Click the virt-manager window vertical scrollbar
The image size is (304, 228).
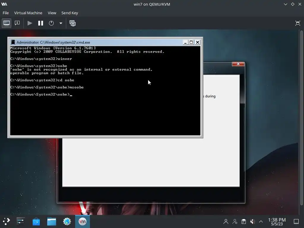[302, 118]
